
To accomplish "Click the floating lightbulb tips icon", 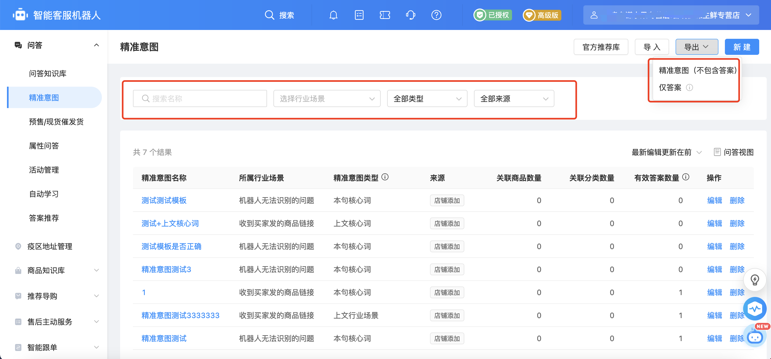I will (x=755, y=280).
